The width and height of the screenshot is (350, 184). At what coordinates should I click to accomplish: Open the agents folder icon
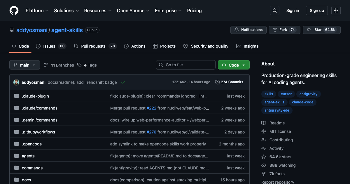pos(17,156)
